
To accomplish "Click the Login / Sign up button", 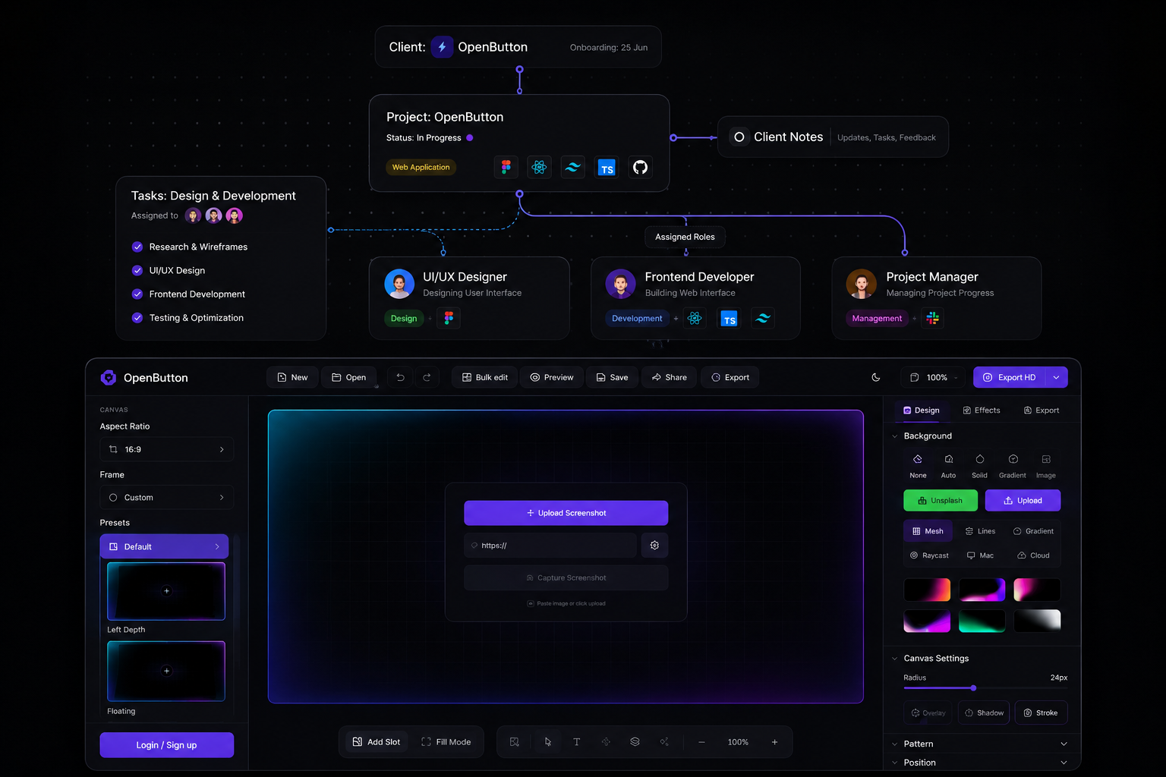I will 167,745.
